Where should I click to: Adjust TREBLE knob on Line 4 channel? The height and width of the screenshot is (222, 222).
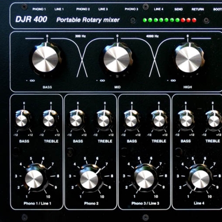214,120
